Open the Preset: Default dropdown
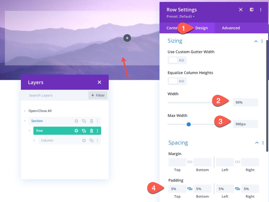 point(180,16)
